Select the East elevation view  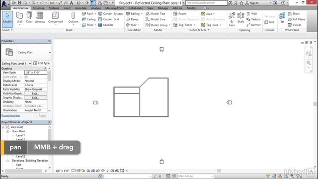(x=19, y=165)
